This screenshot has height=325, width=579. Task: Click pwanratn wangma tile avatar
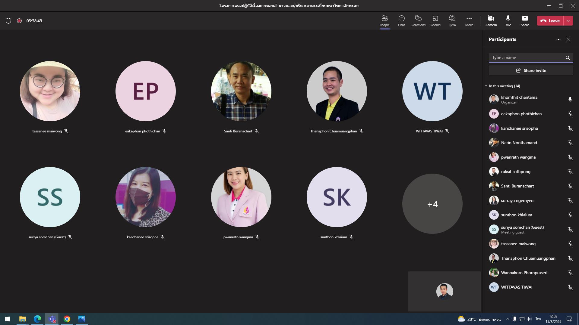coord(241,197)
